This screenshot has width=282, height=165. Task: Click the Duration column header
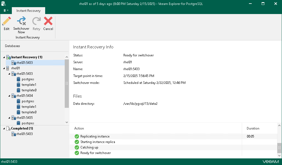253,128
